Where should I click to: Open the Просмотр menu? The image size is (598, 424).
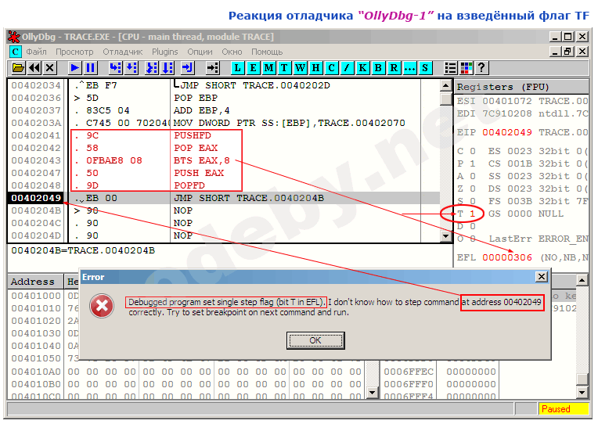tap(74, 52)
